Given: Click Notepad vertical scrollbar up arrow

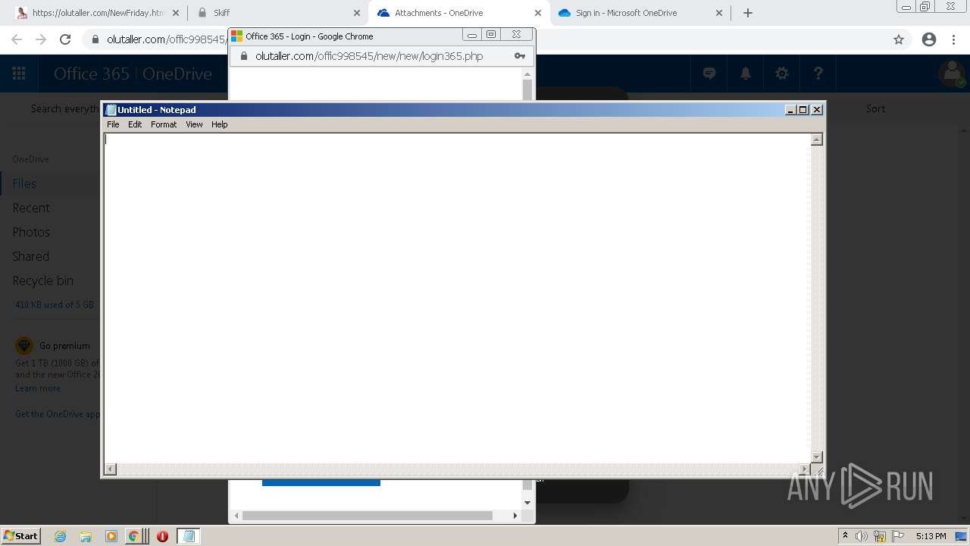Looking at the screenshot, I should click(x=817, y=140).
